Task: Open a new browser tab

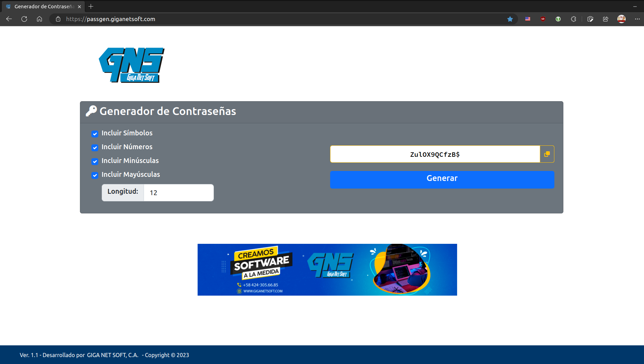Action: click(91, 6)
